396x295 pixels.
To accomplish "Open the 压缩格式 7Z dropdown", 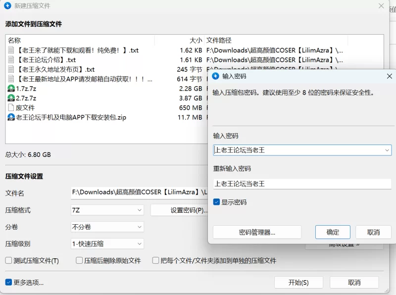I will 107,210.
